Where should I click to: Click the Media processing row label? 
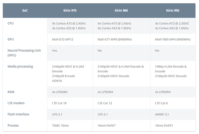pyautogui.click(x=20, y=67)
